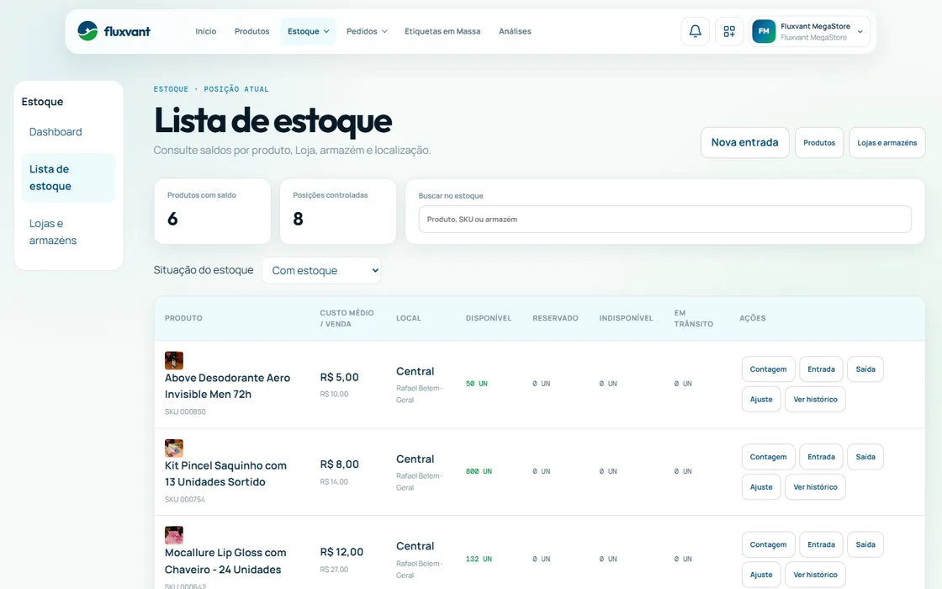Screen dimensions: 942x589
Task: Click Entrada for Kit Pincel Saquinho
Action: click(x=821, y=457)
